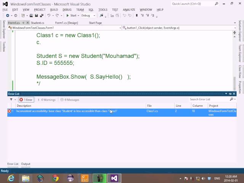The height and width of the screenshot is (183, 244).
Task: Open the Redo history dropdown arrow
Action: tap(61, 16)
